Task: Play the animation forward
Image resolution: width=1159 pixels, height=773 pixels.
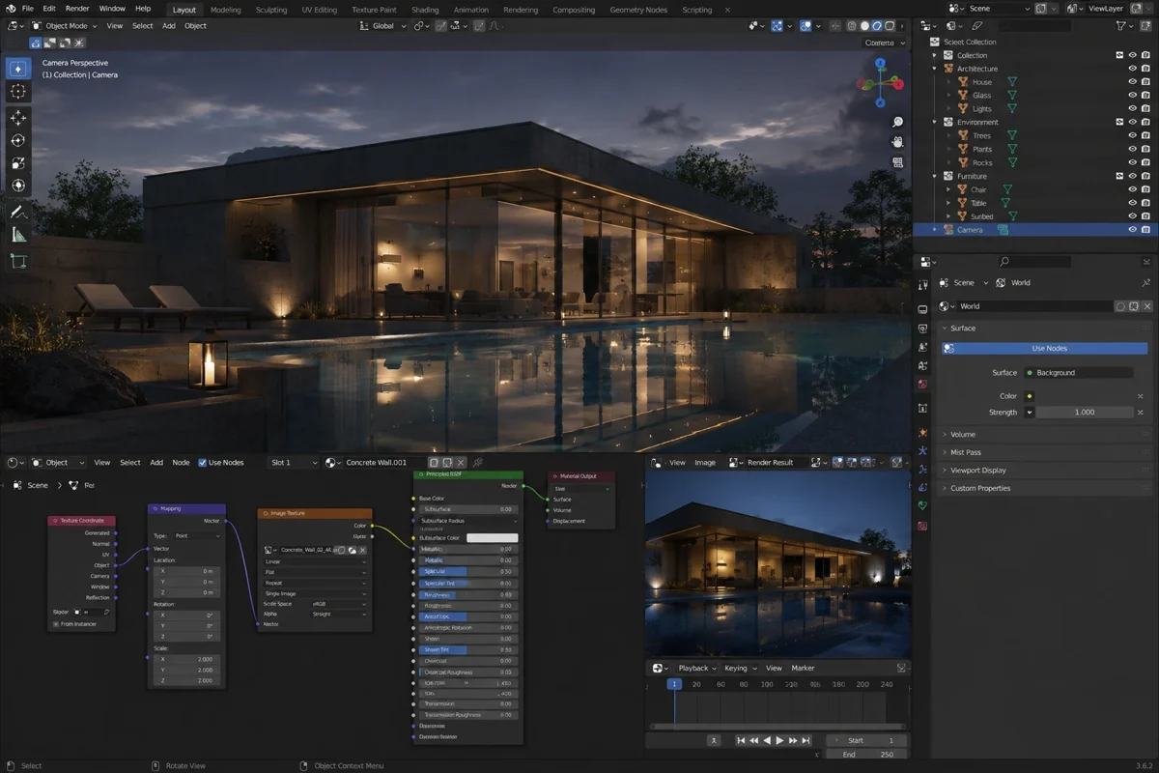Action: pyautogui.click(x=780, y=740)
